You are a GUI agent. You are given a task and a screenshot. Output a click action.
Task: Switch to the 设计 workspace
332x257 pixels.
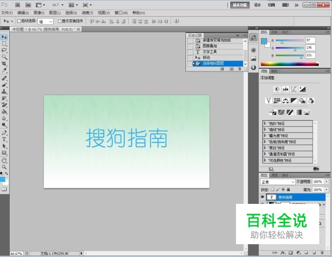[257, 5]
